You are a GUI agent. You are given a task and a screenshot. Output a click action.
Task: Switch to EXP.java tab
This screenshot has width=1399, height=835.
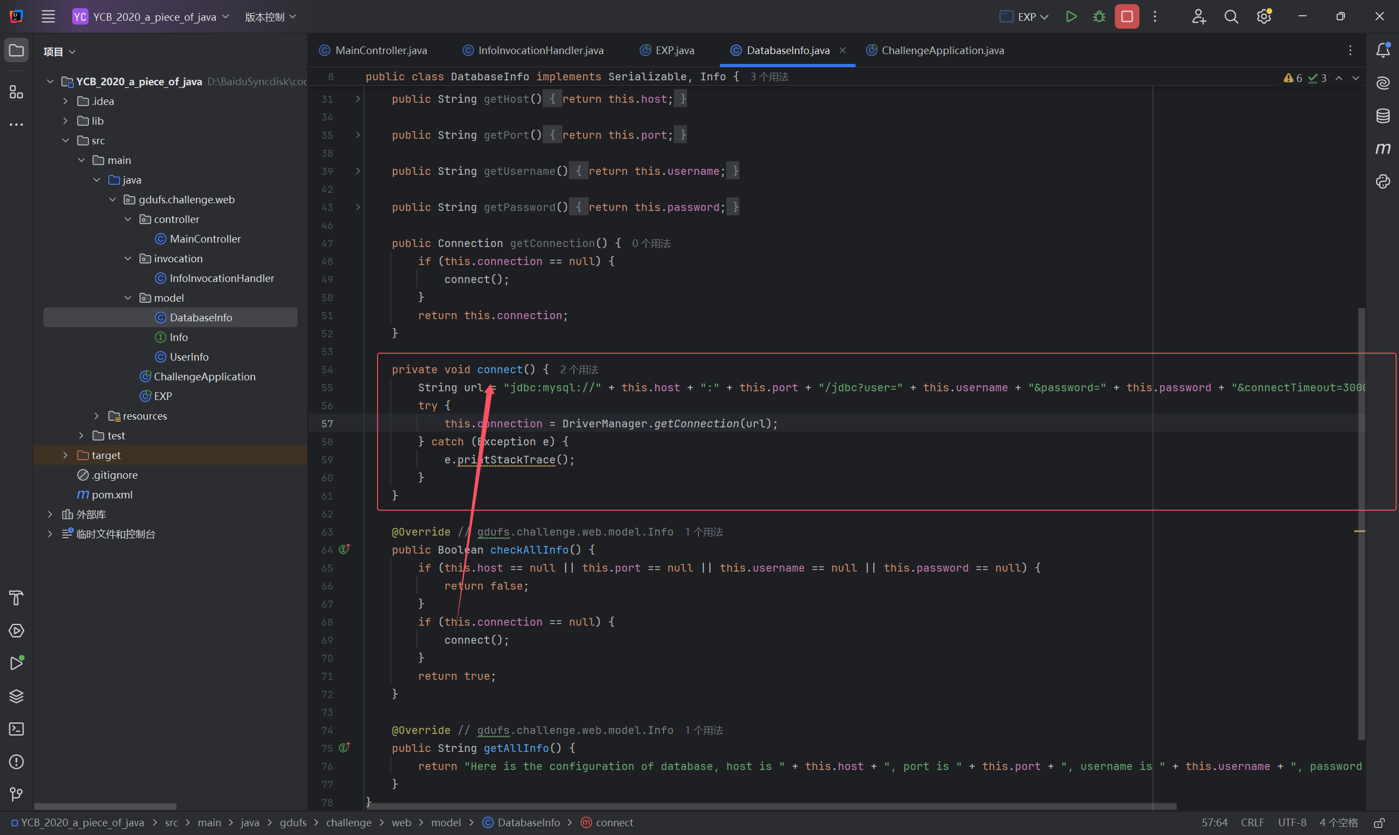pyautogui.click(x=667, y=51)
